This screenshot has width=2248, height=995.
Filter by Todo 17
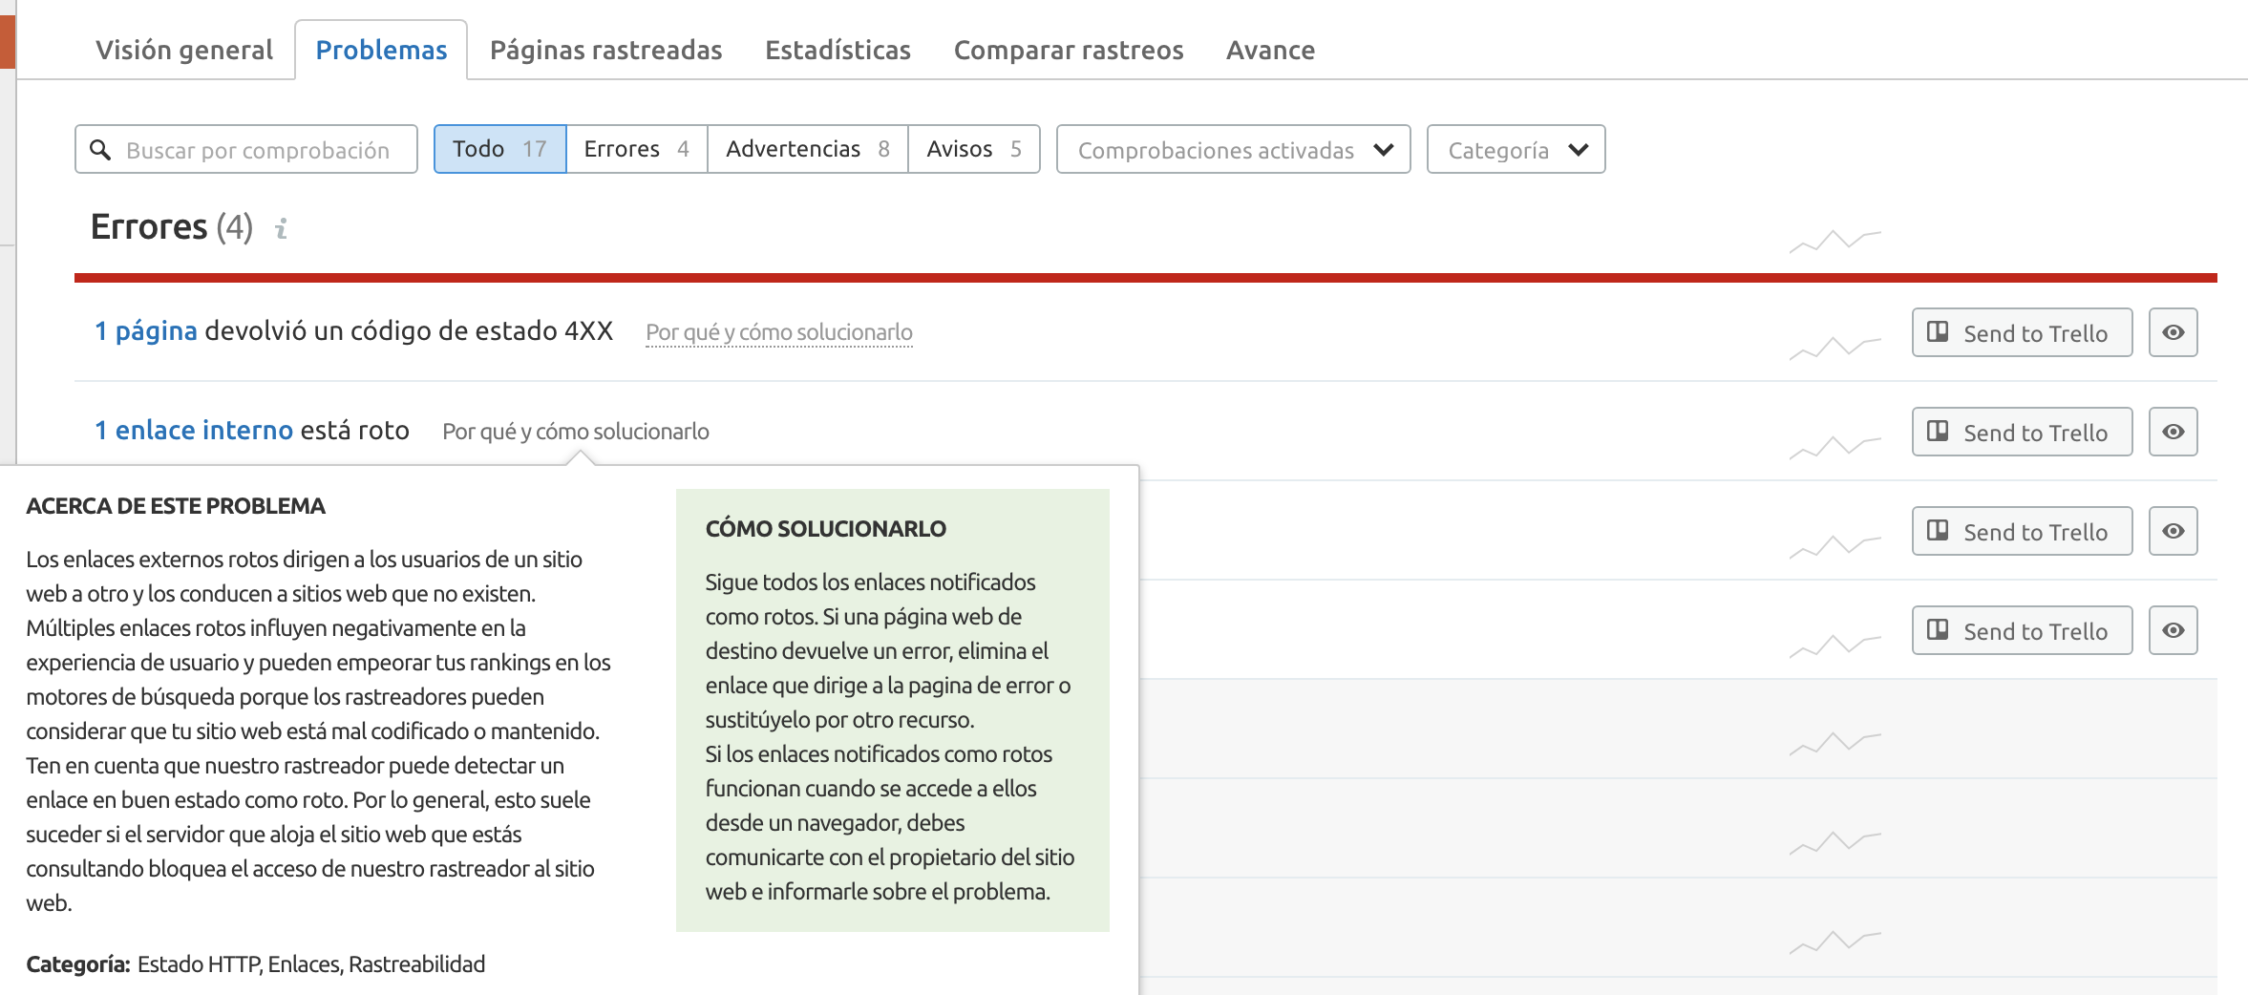pyautogui.click(x=500, y=149)
